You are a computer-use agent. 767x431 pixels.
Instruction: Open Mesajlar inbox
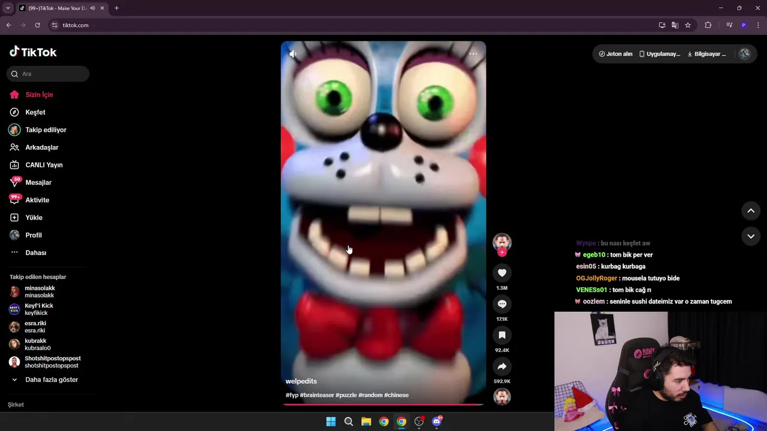coord(38,183)
